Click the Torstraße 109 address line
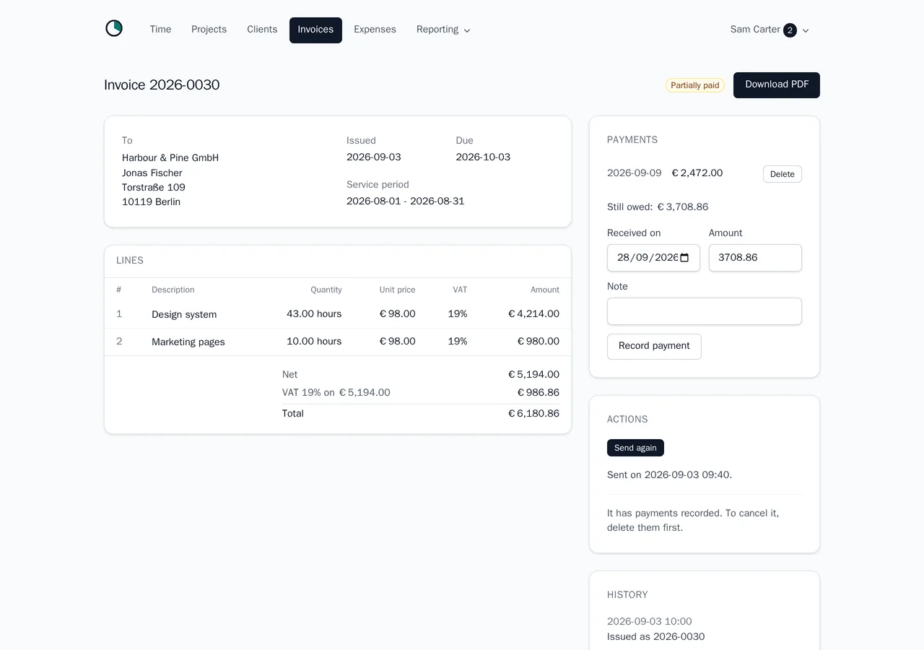 (154, 188)
